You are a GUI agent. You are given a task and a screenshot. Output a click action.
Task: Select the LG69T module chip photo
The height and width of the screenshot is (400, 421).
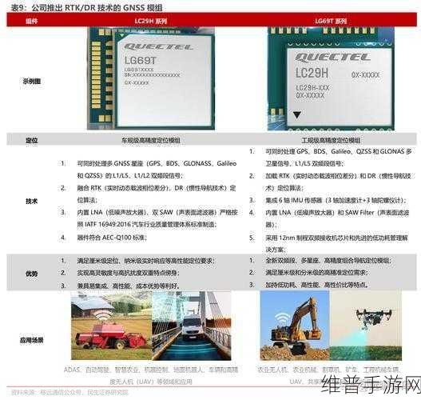[x=151, y=78]
